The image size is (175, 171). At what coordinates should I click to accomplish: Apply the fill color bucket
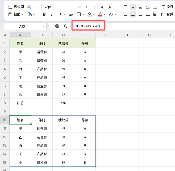tap(90, 14)
